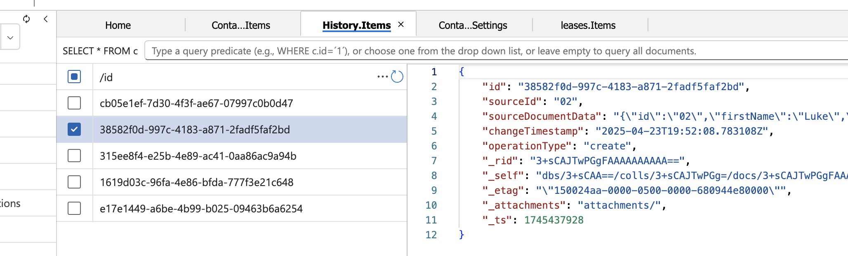
Task: Toggle the select-all checkbox beside /id
Action: click(x=74, y=77)
